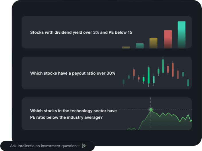This screenshot has height=151, width=202.
Task: Focus the Ask Intellectia question field
Action: click(44, 146)
